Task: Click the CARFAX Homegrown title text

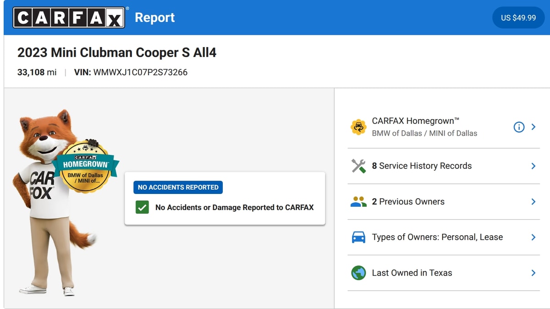Action: pos(416,121)
